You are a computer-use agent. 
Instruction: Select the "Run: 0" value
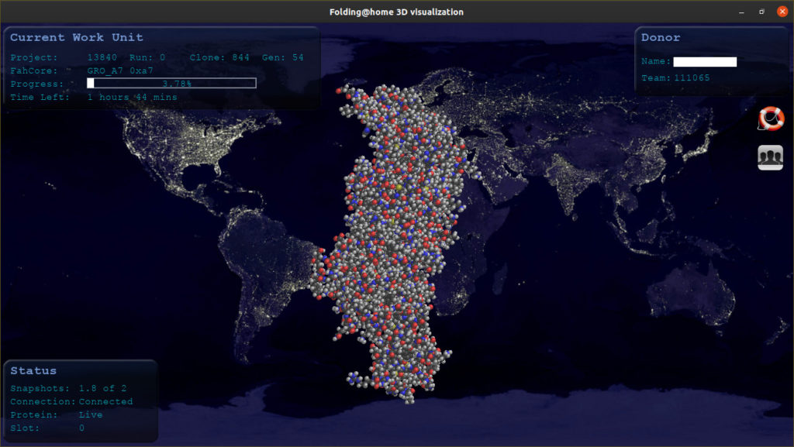[147, 57]
